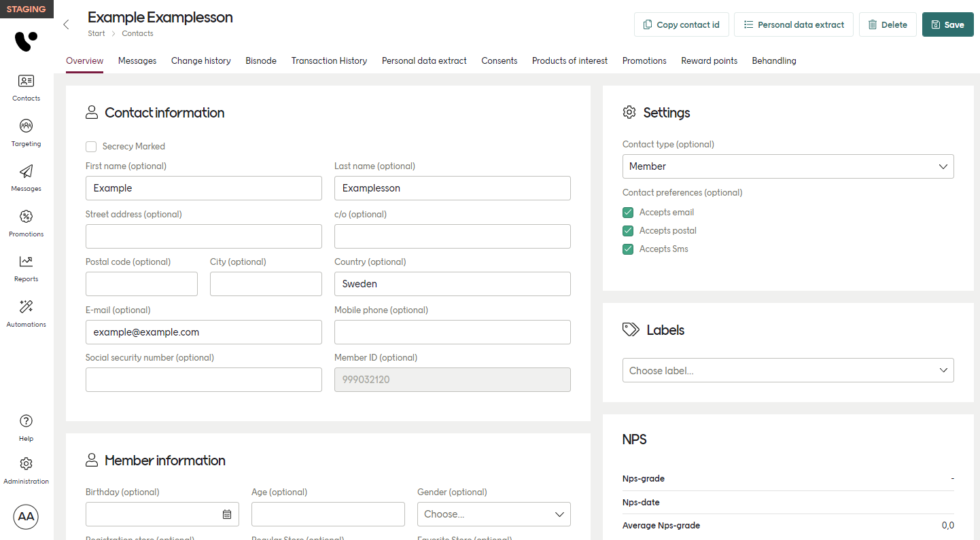Image resolution: width=980 pixels, height=540 pixels.
Task: Select the Automations sidebar icon
Action: pos(26,312)
